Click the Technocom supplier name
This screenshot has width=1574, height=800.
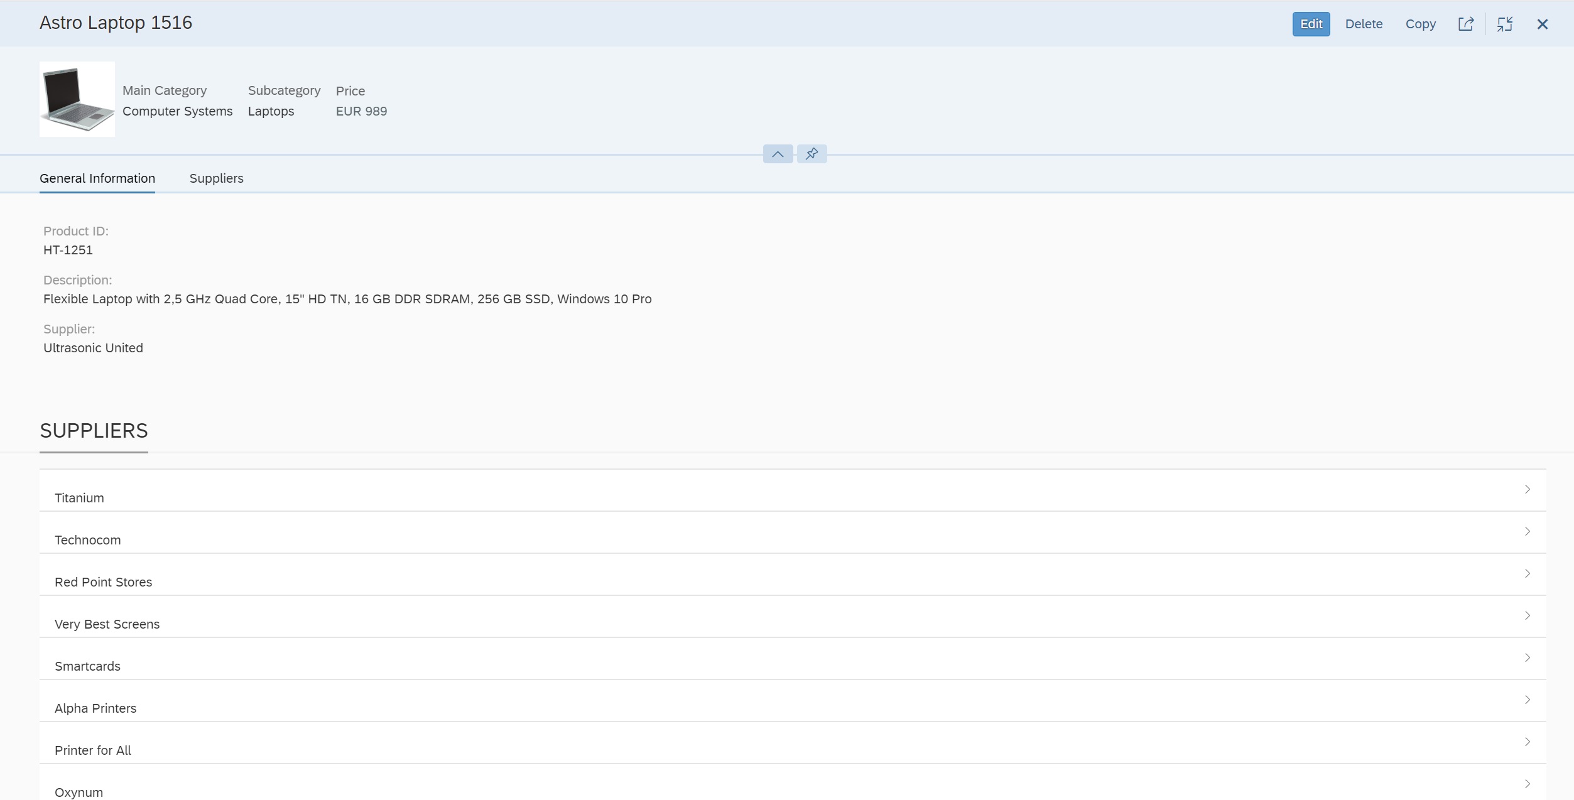click(88, 540)
